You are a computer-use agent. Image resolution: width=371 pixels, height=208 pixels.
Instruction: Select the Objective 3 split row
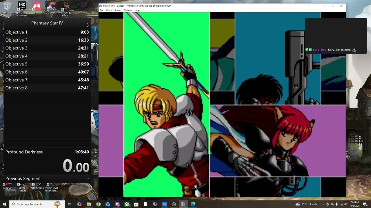pyautogui.click(x=47, y=48)
